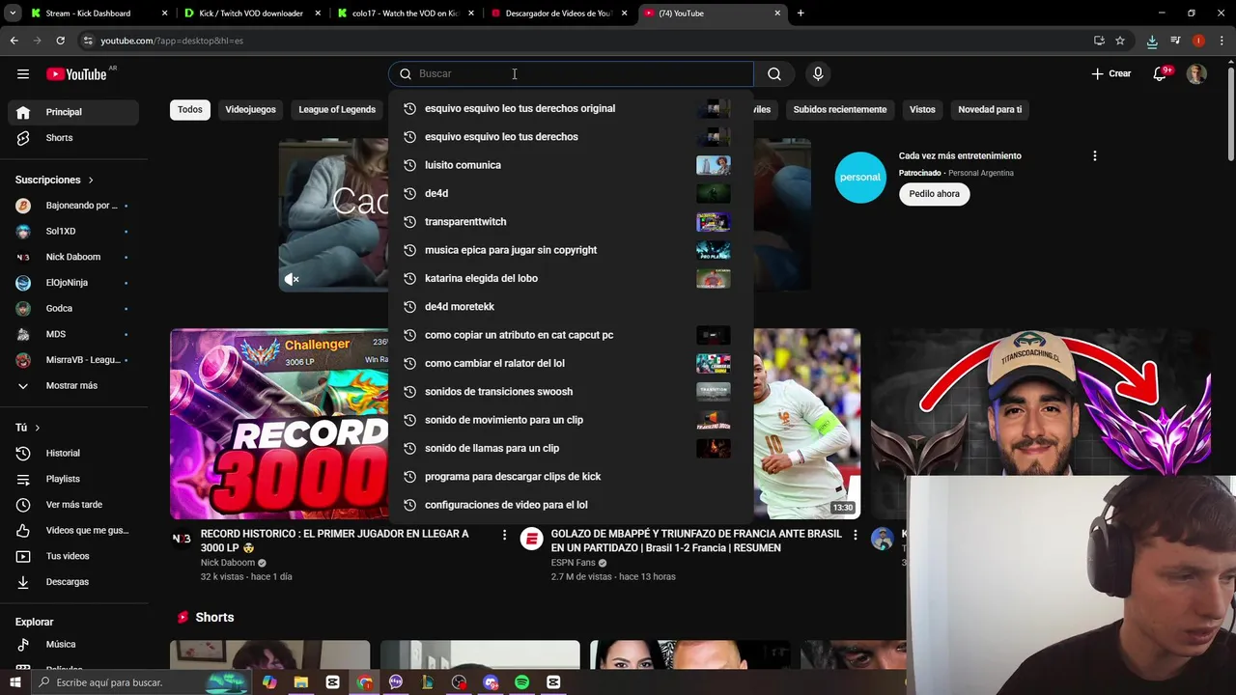The height and width of the screenshot is (695, 1236).
Task: Click the Pedilo ahora ad button
Action: [934, 194]
